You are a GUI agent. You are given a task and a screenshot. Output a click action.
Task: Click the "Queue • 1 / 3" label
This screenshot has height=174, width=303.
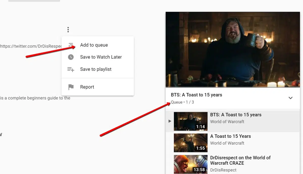[x=182, y=102]
